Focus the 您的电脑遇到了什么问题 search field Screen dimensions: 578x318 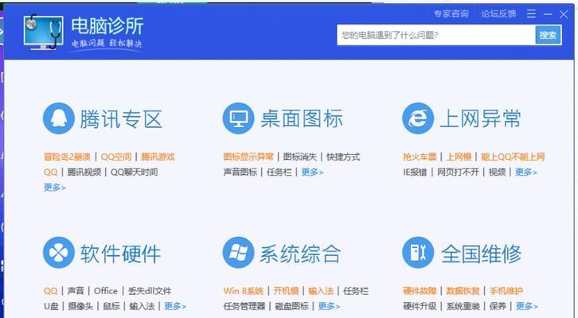point(436,35)
